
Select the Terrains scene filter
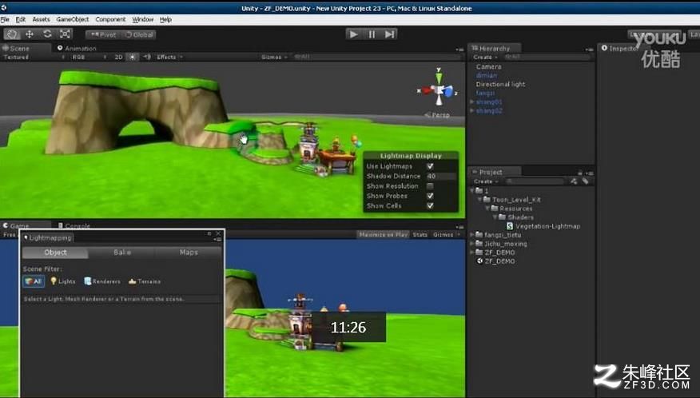coord(144,281)
